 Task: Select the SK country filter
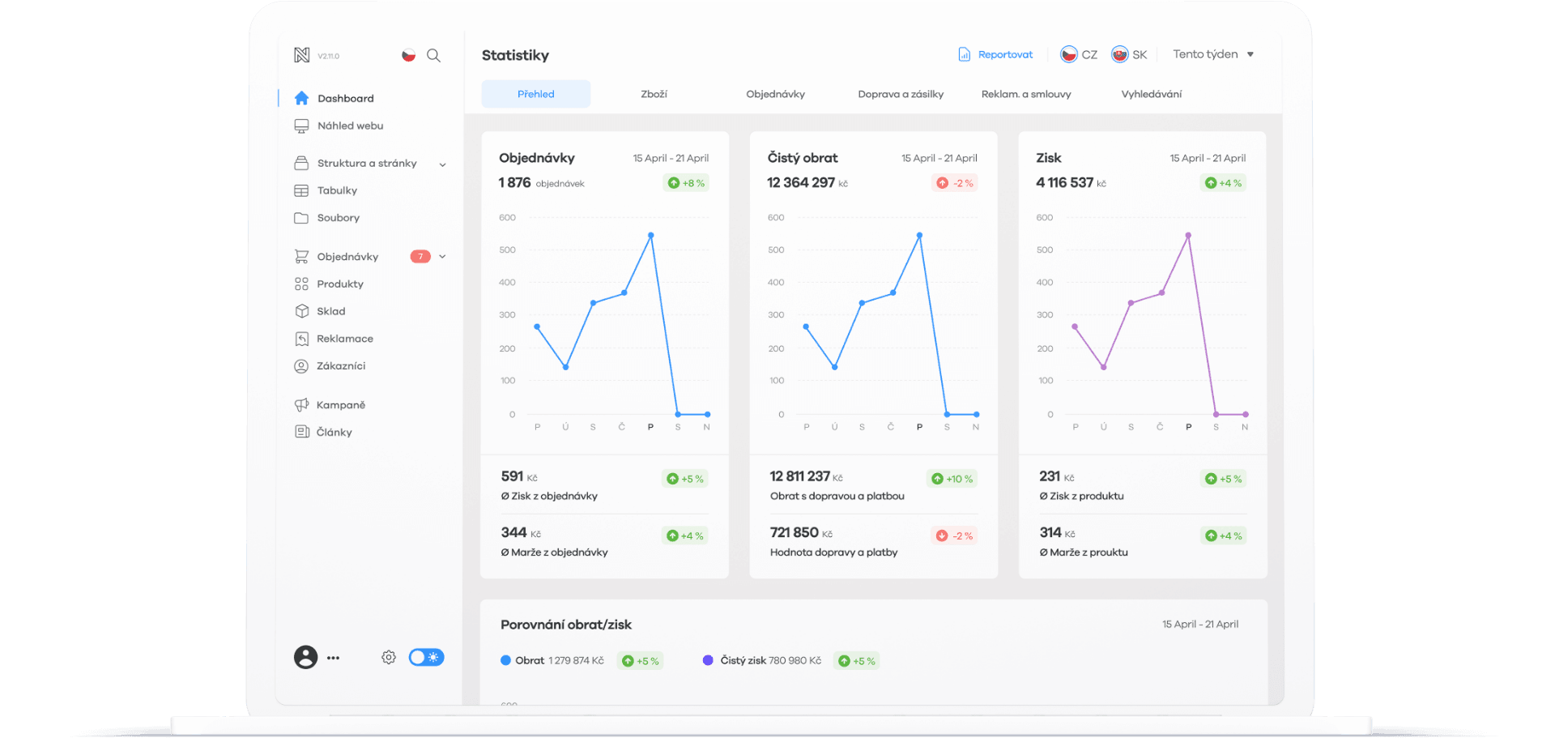point(1129,54)
